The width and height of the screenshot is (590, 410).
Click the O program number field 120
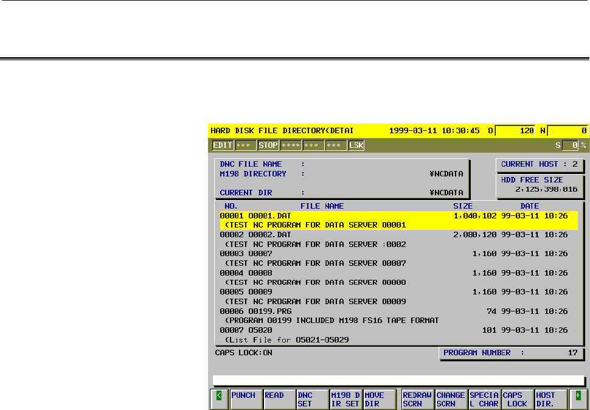point(515,131)
